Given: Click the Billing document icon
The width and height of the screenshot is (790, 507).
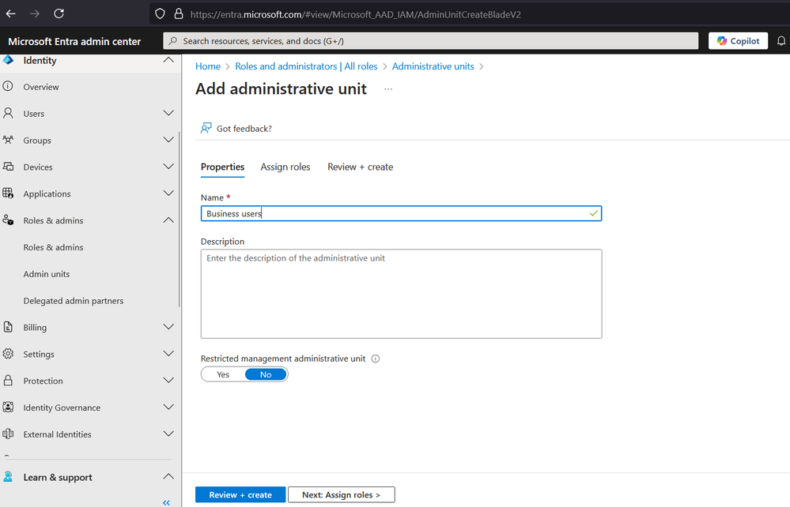Looking at the screenshot, I should pyautogui.click(x=8, y=327).
